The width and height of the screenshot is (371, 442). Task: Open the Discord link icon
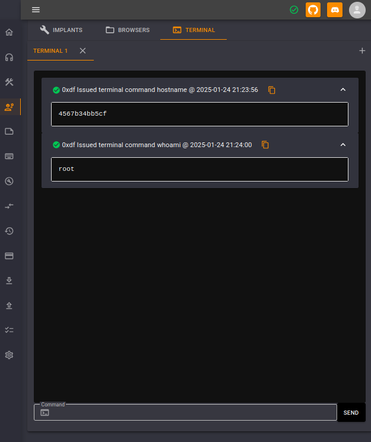(335, 9)
